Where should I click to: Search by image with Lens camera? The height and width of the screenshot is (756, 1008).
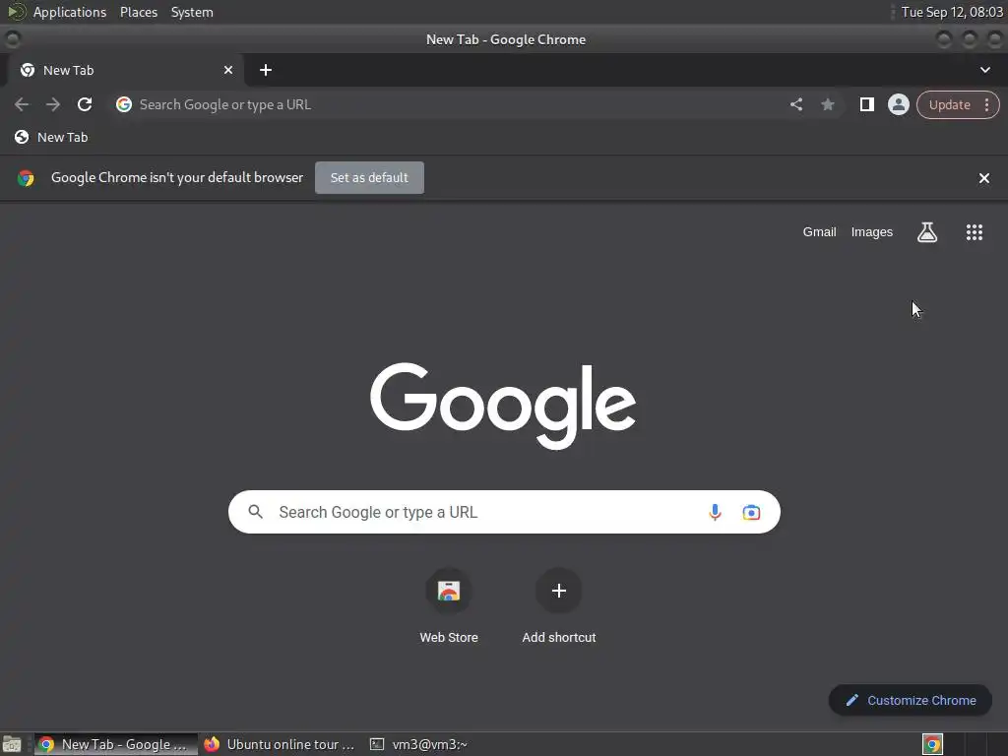coord(751,512)
